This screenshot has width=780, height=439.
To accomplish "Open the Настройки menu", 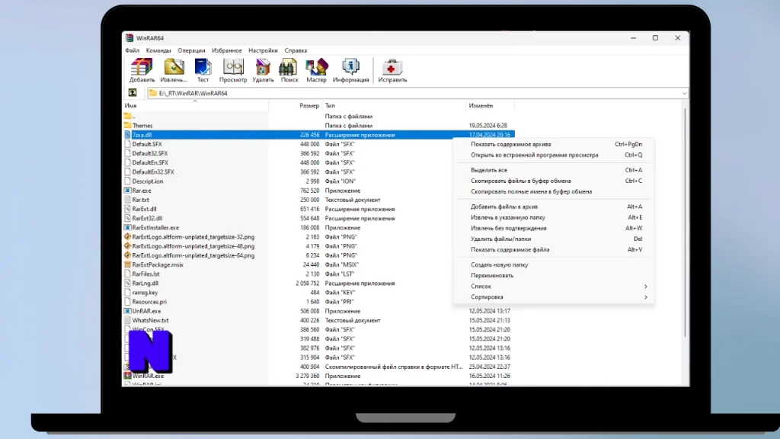I will (x=263, y=50).
